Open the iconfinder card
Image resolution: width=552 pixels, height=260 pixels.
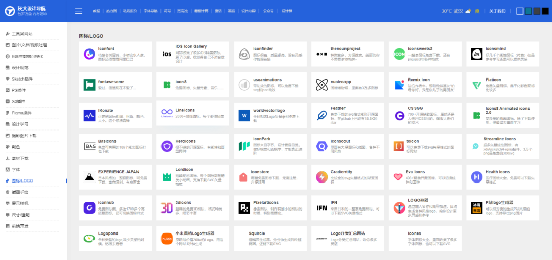[270, 54]
